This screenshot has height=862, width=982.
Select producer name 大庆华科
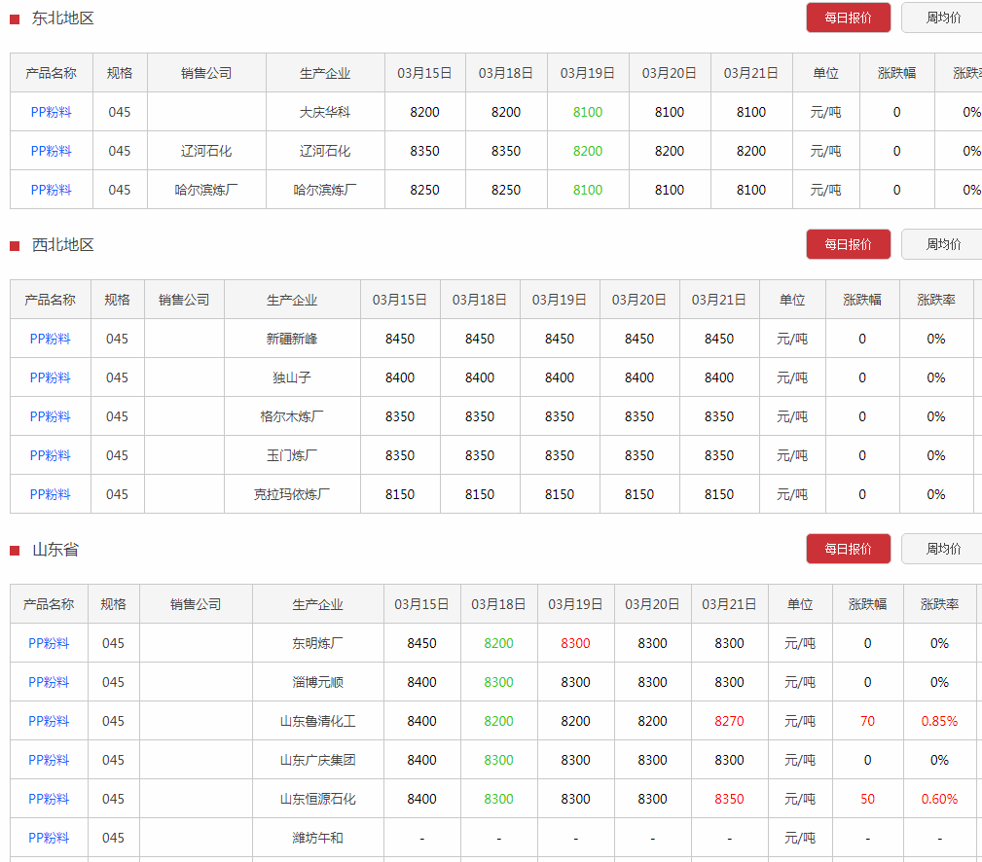tap(325, 112)
